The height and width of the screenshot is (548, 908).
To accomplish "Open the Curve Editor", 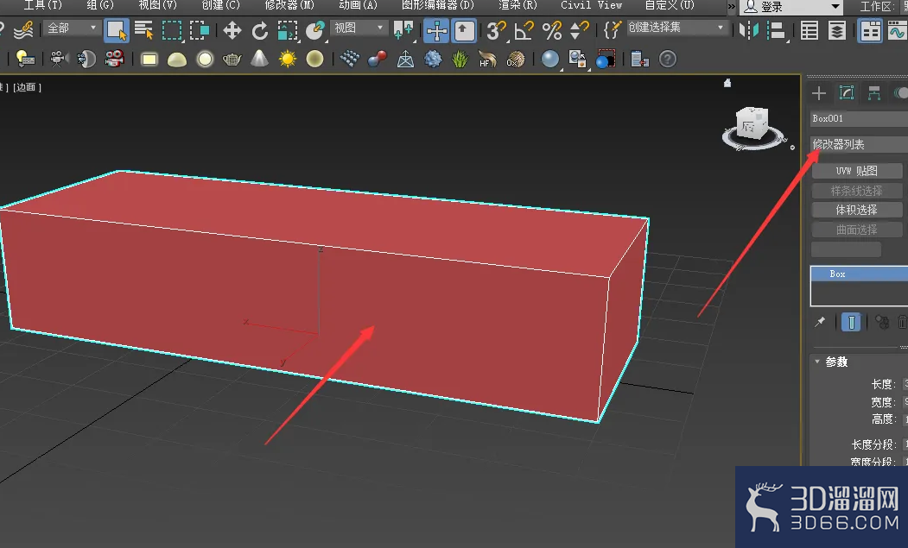I will (x=898, y=30).
